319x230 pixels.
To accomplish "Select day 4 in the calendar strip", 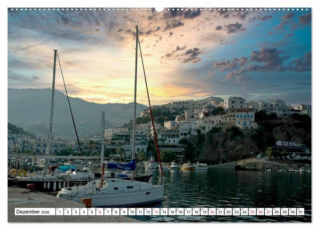I will pos(84,212).
